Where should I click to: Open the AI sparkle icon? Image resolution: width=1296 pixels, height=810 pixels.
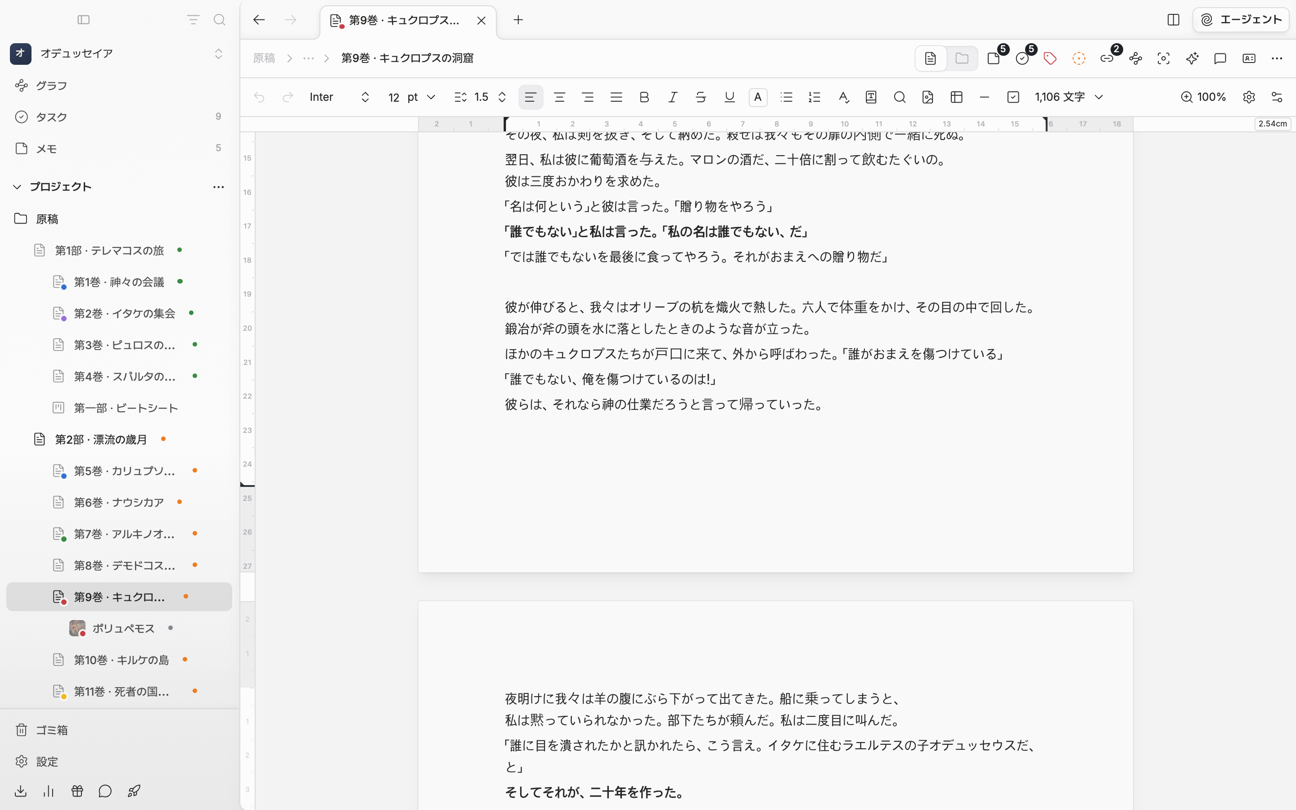[1192, 58]
